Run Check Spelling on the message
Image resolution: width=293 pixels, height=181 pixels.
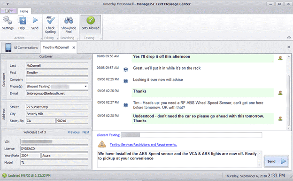[50, 25]
